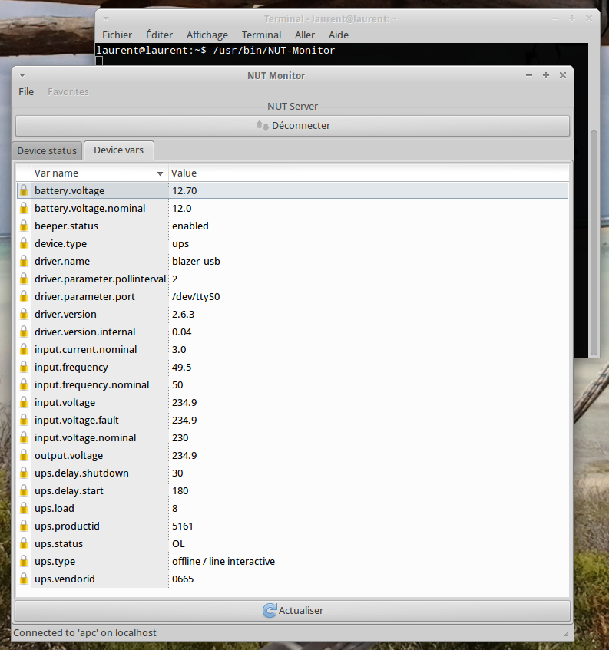
Task: Click the lock icon next to input.frequency
Action: pos(24,367)
